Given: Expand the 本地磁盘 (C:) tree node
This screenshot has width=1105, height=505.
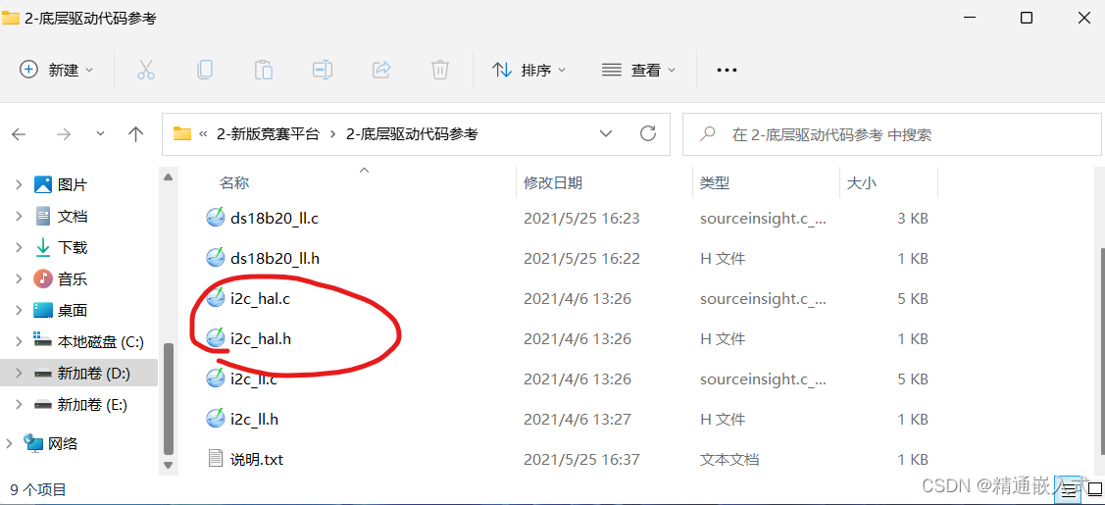Looking at the screenshot, I should click(19, 341).
